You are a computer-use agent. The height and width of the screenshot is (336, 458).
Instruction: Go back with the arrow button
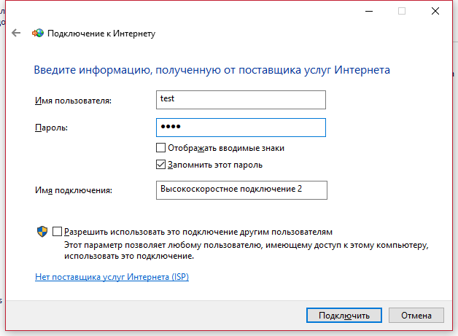coord(16,33)
